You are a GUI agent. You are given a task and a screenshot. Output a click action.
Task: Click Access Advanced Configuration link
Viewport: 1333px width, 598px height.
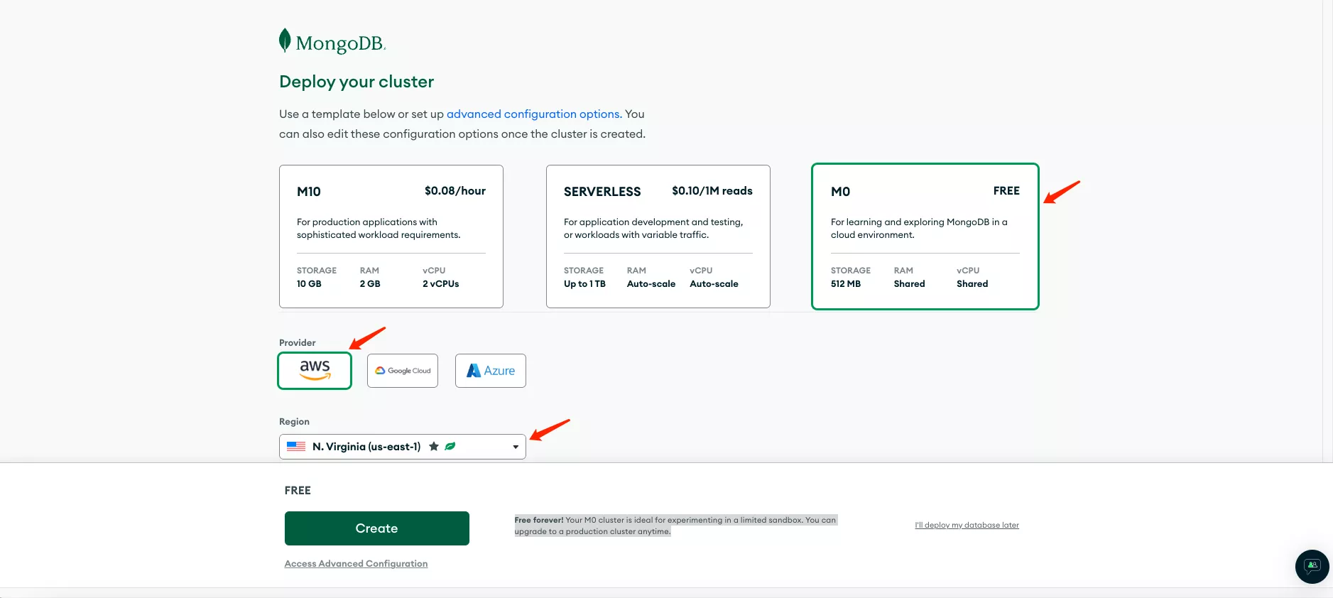356,564
